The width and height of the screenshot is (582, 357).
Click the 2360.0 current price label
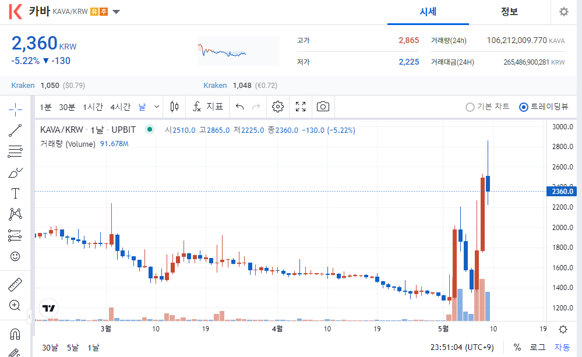click(562, 192)
